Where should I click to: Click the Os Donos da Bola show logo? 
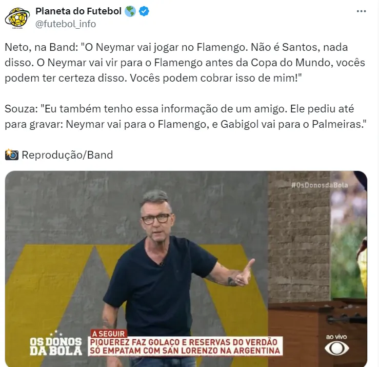pos(56,343)
